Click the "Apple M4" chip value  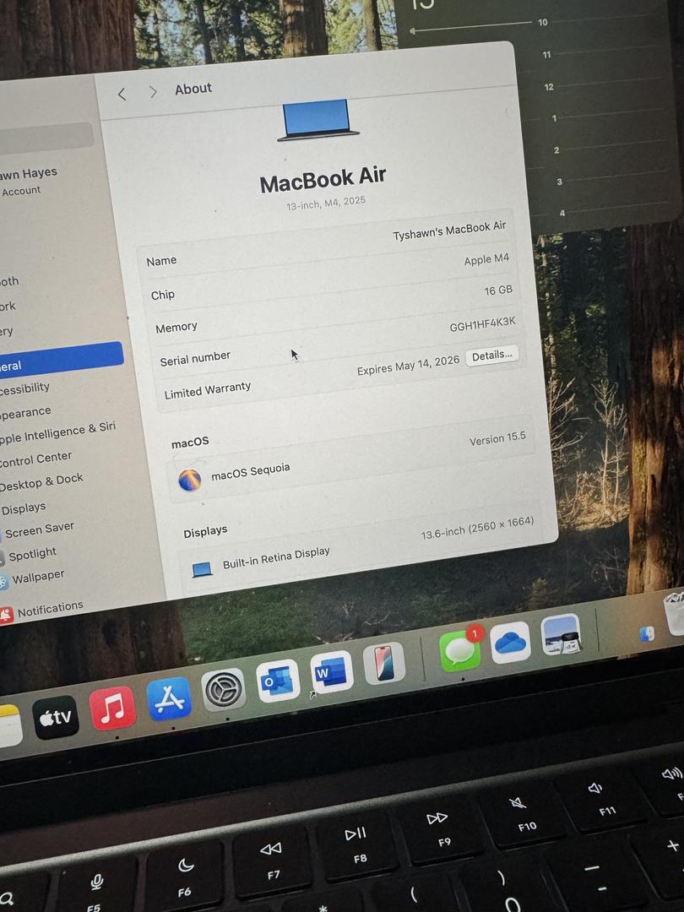tap(486, 259)
